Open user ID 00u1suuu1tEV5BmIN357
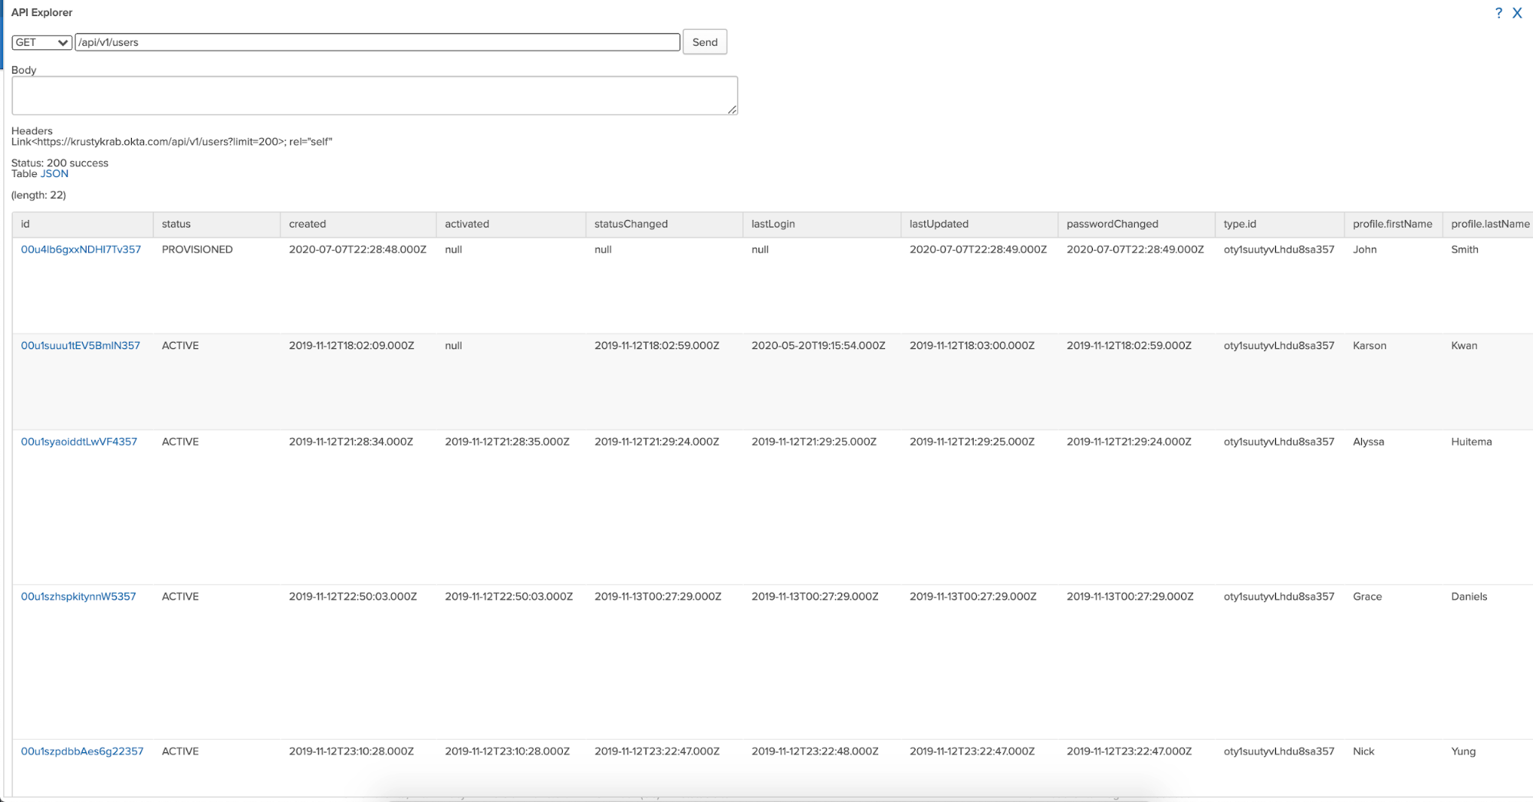The height and width of the screenshot is (802, 1533). 81,346
